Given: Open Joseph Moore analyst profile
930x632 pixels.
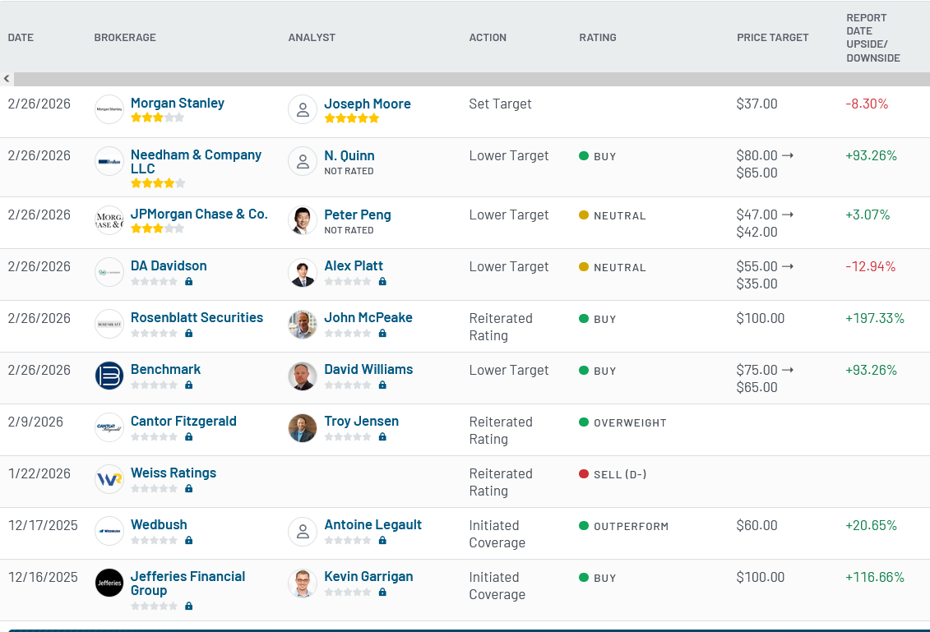Looking at the screenshot, I should [367, 104].
